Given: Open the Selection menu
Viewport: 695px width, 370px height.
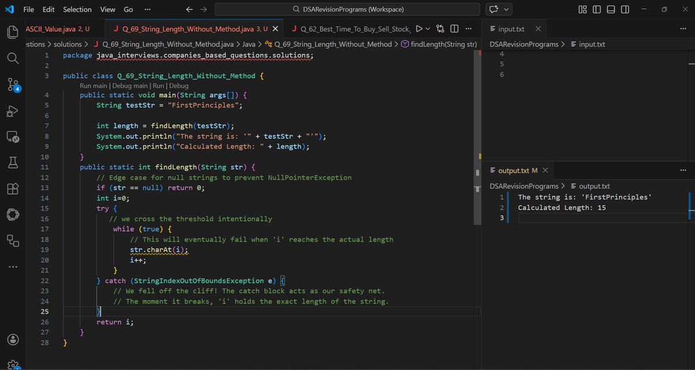Looking at the screenshot, I should [x=77, y=9].
